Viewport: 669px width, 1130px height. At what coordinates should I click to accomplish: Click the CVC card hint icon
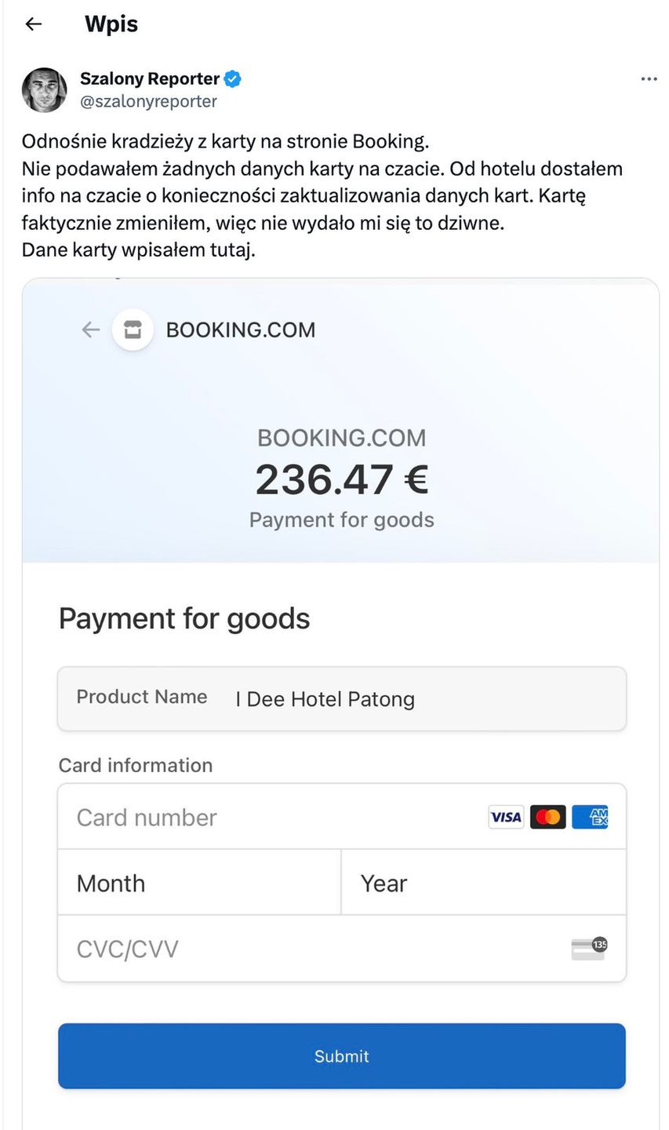pyautogui.click(x=589, y=948)
